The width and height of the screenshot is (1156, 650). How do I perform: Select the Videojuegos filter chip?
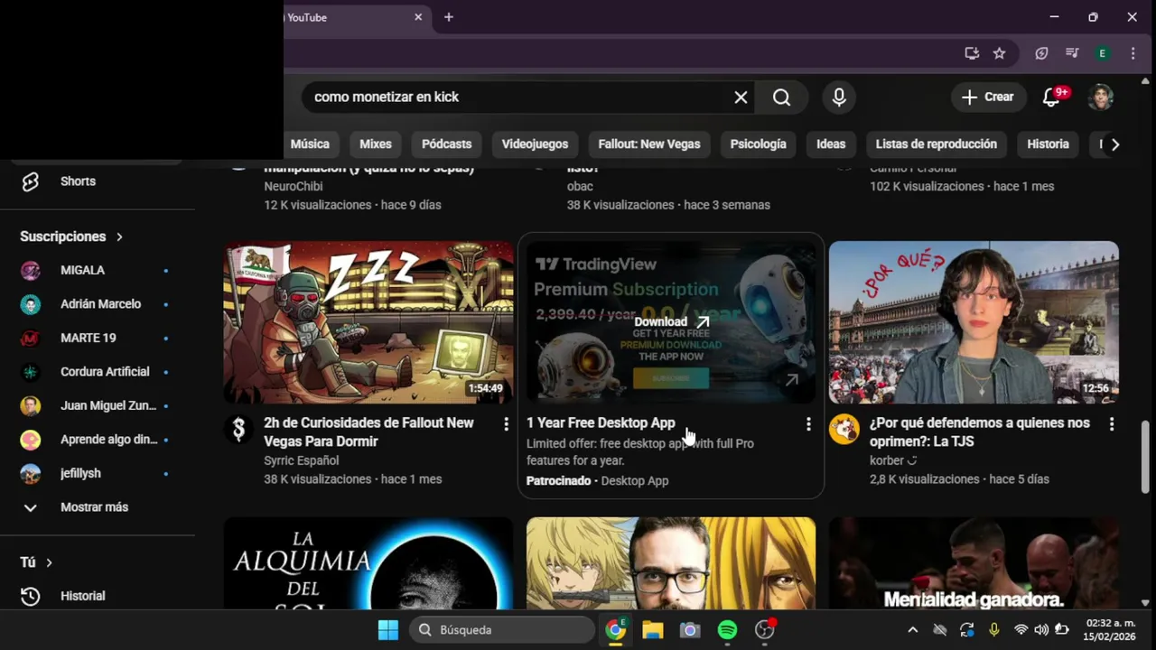(535, 144)
